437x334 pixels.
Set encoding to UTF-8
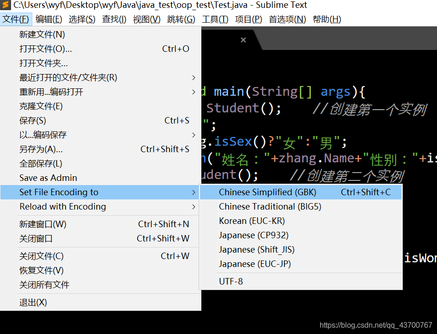(301, 282)
